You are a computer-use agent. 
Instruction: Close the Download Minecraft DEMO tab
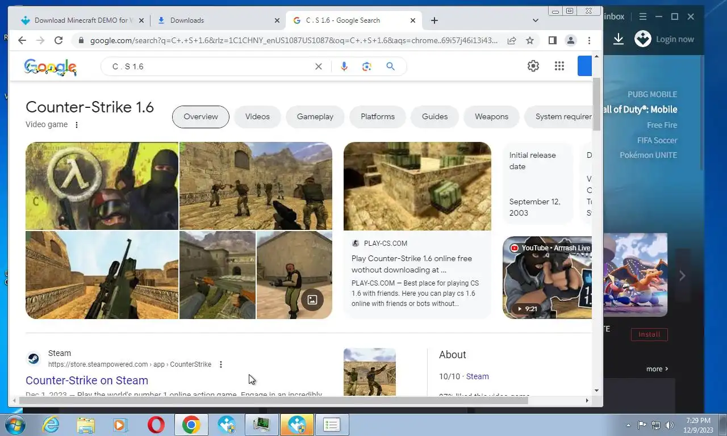tap(141, 20)
